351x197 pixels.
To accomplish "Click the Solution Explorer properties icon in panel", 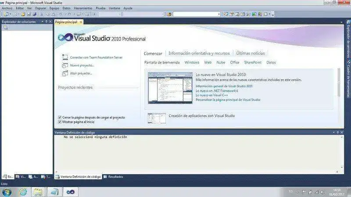I will 5,28.
